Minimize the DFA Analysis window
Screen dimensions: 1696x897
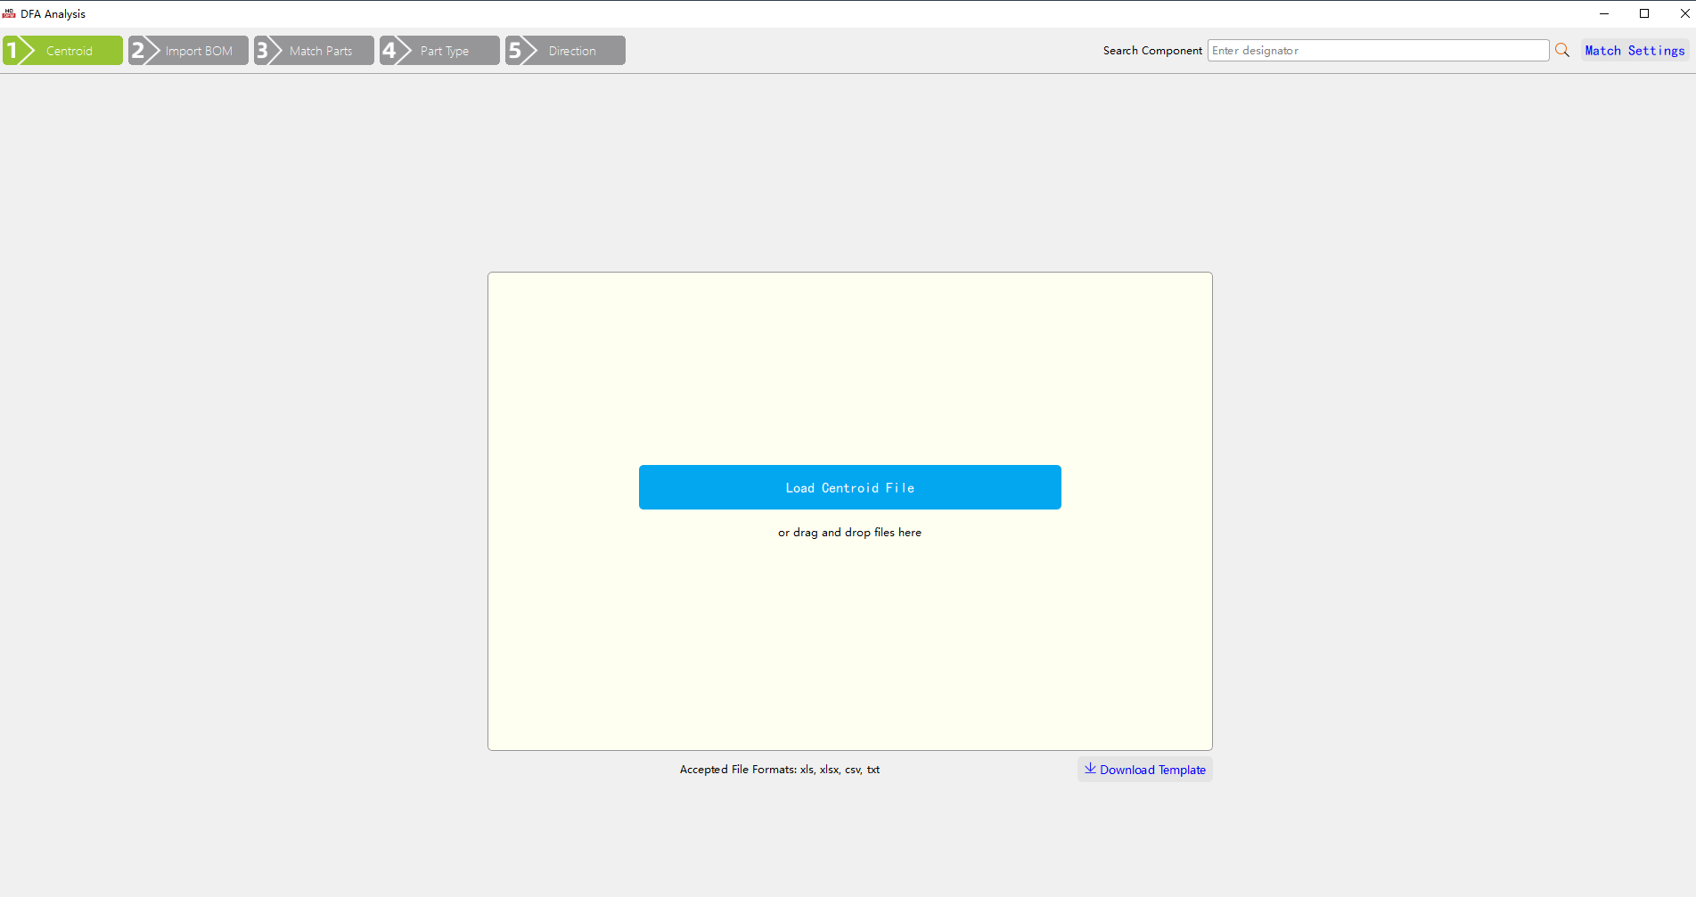pos(1604,13)
